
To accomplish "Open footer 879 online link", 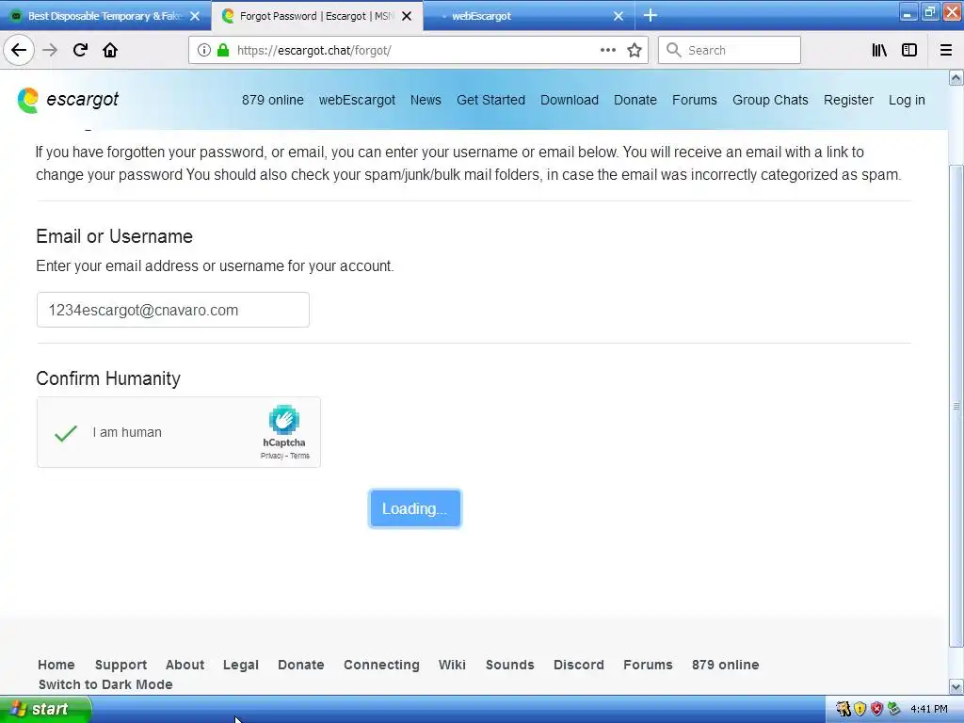I will [725, 665].
